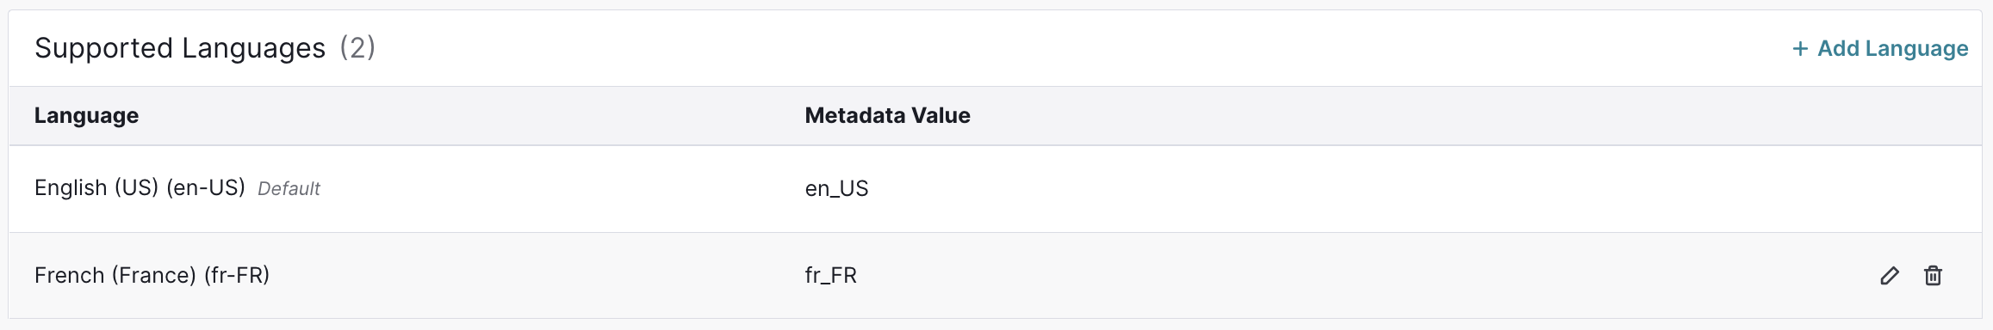Click the Supported Languages heading

tap(180, 48)
